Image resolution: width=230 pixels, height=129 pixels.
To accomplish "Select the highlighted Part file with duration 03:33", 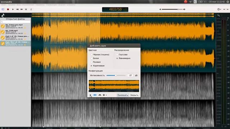I will click(x=15, y=43).
